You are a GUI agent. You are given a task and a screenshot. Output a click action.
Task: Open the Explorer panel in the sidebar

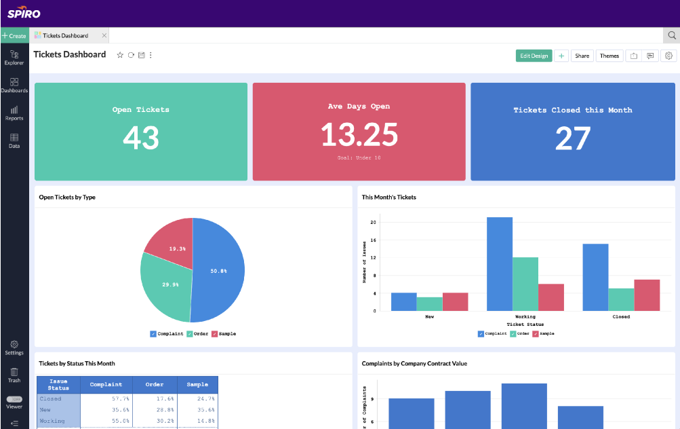(14, 57)
